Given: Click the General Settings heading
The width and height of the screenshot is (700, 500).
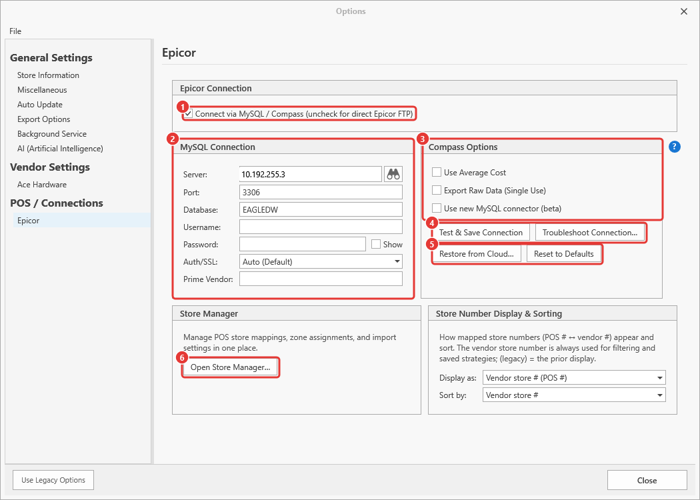Looking at the screenshot, I should click(51, 57).
